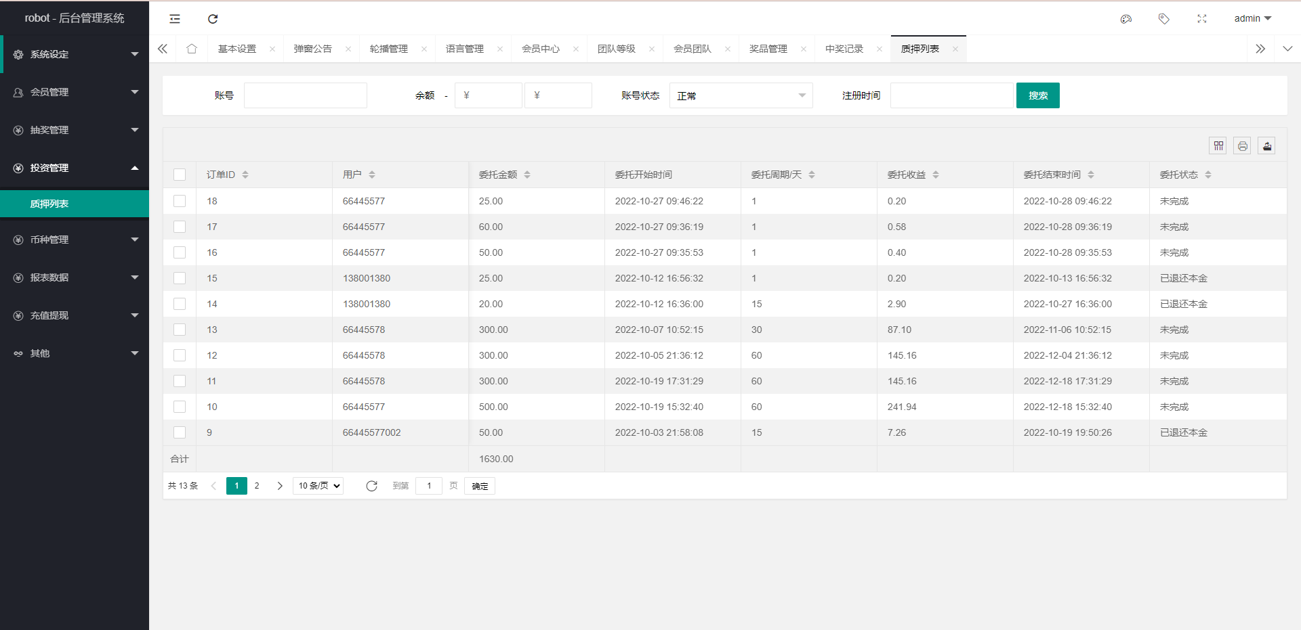Export table data via the export icon
The image size is (1301, 630).
point(1266,145)
